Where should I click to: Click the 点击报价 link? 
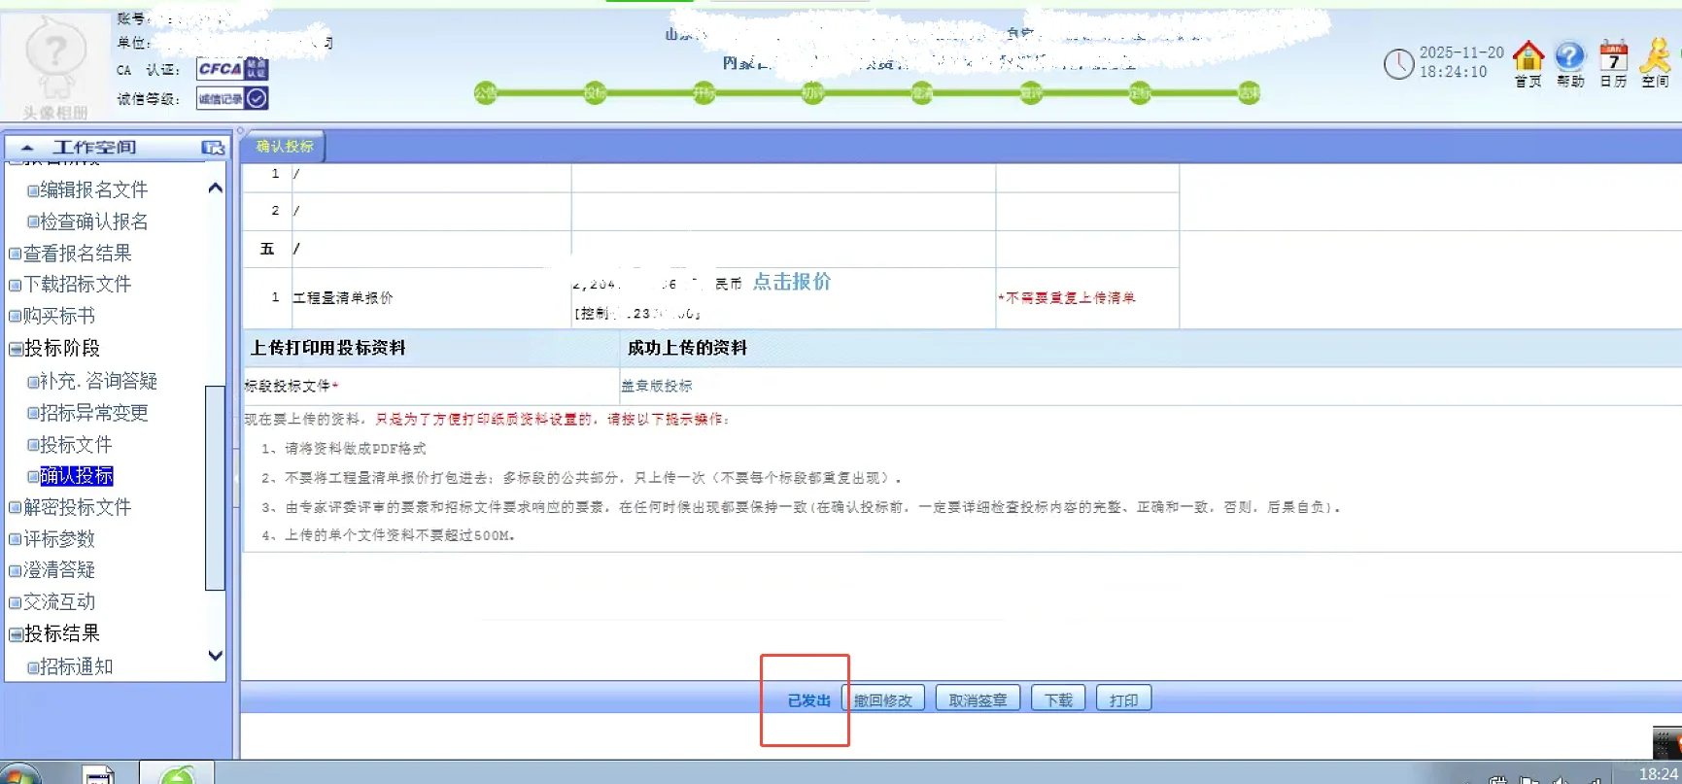pyautogui.click(x=792, y=282)
